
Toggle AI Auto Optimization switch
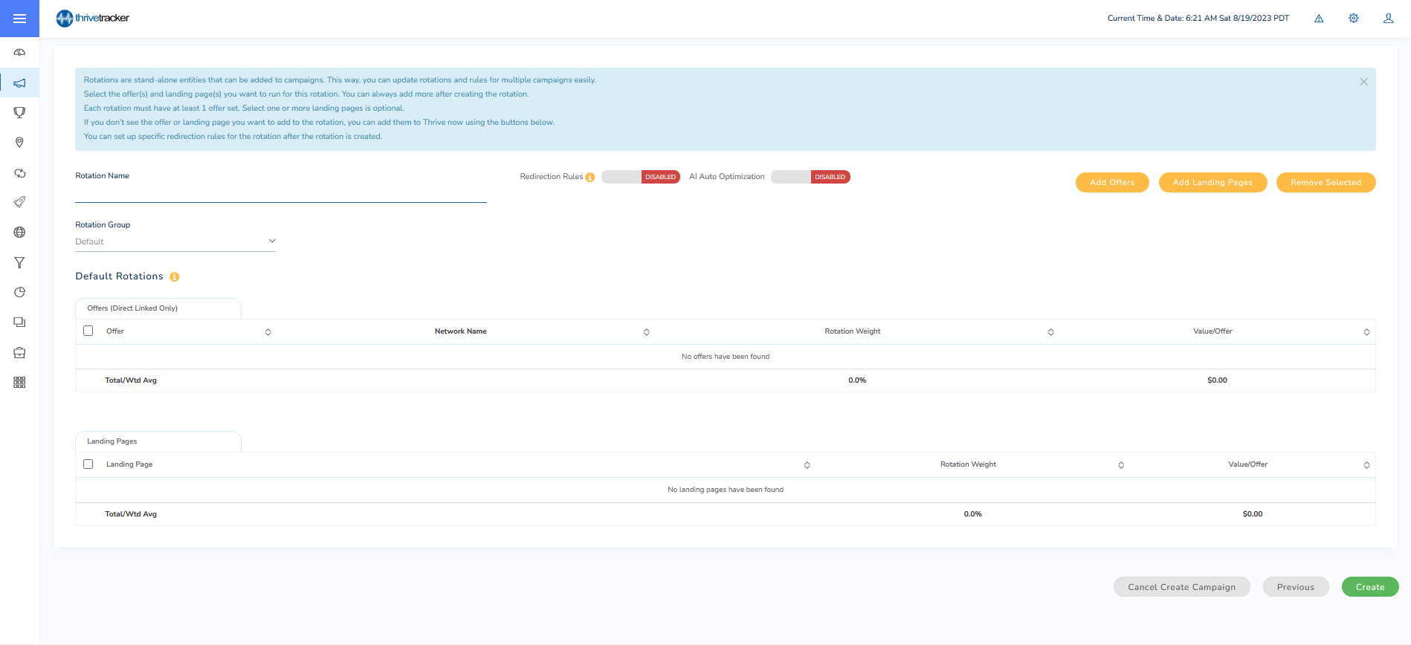810,177
